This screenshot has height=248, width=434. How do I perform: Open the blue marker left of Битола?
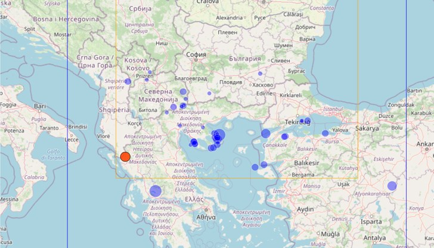[x=167, y=111]
